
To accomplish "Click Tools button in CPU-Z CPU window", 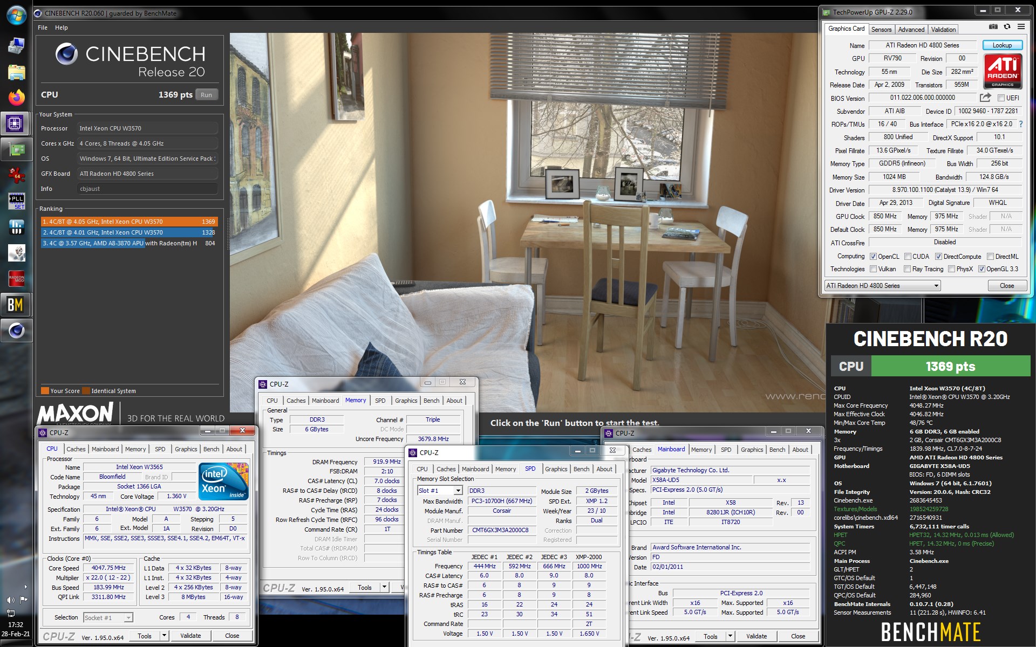I will click(x=145, y=636).
